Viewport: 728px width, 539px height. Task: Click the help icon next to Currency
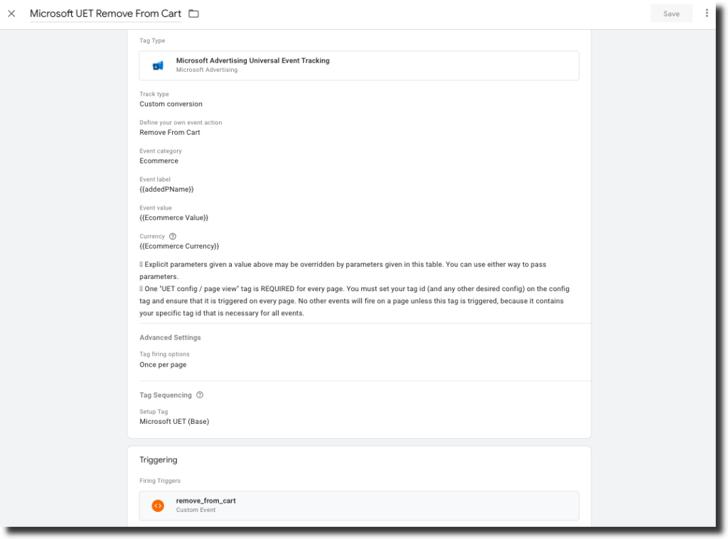[173, 236]
